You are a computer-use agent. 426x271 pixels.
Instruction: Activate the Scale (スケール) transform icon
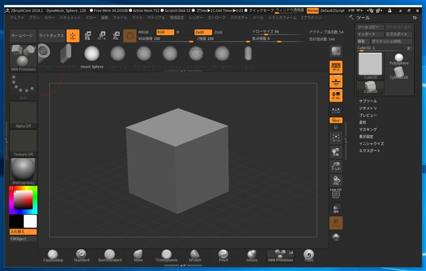[102, 36]
